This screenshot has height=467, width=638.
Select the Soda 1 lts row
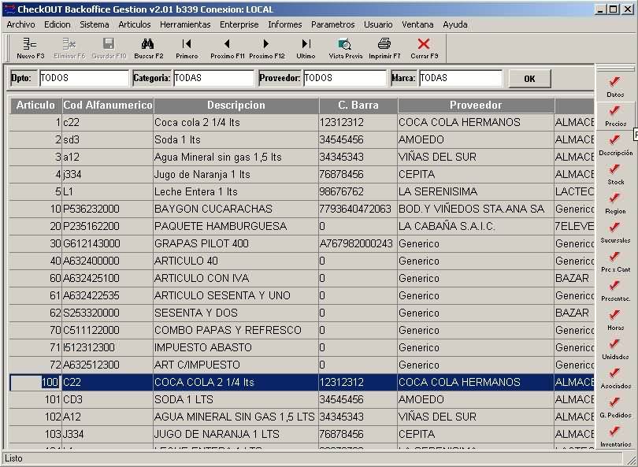click(302, 140)
